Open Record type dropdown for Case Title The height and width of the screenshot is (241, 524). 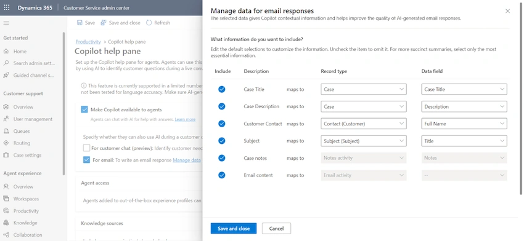[364, 89]
